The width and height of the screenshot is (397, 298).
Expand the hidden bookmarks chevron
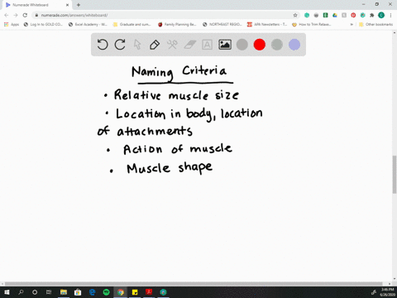352,24
